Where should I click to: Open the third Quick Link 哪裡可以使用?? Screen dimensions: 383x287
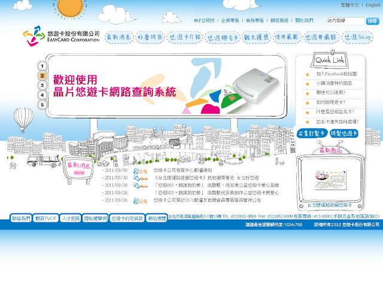[x=331, y=93]
